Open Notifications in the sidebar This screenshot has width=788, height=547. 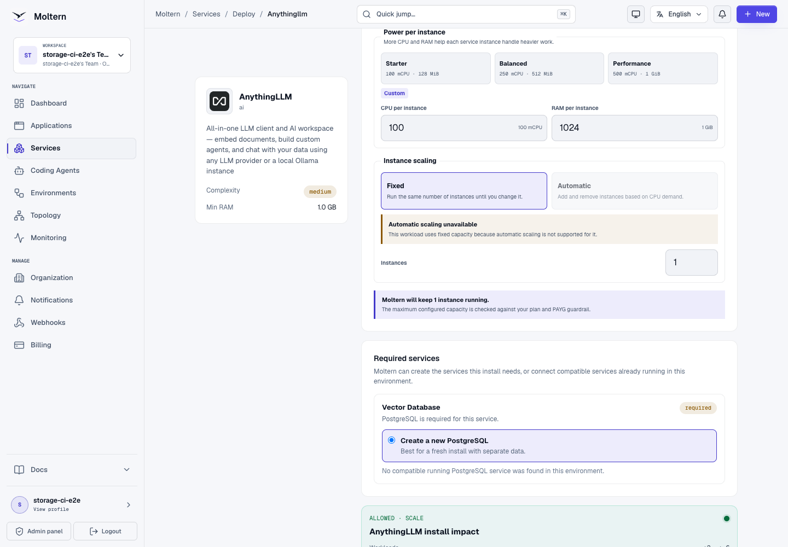pyautogui.click(x=72, y=300)
